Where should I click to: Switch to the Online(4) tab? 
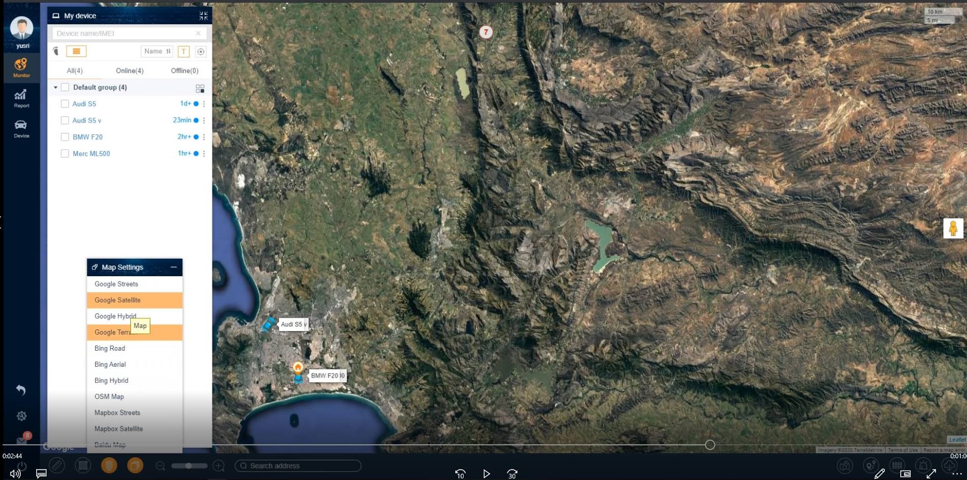click(130, 71)
